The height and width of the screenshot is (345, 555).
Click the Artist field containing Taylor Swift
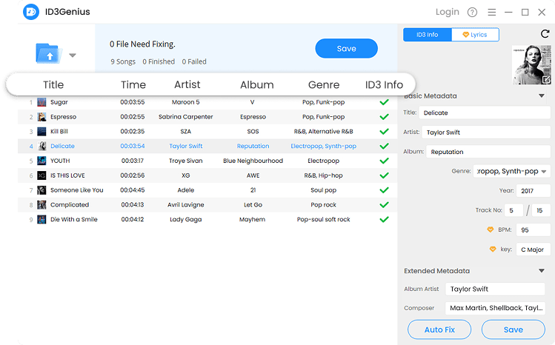486,133
